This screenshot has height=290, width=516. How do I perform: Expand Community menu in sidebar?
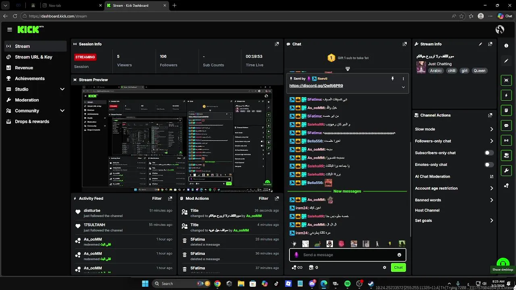click(x=62, y=111)
